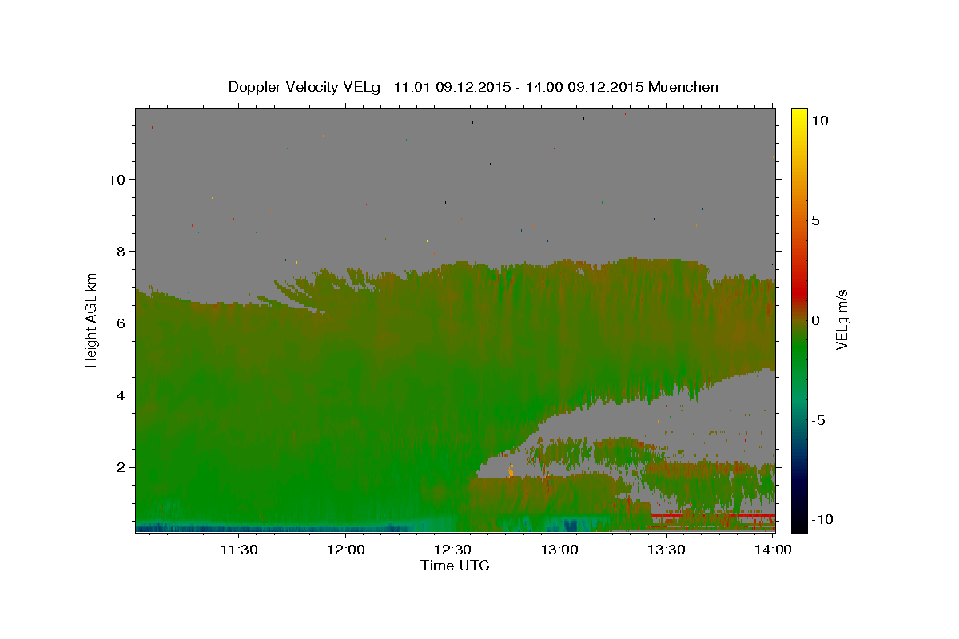Click the height tick label 4
This screenshot has width=959, height=639.
coord(120,395)
